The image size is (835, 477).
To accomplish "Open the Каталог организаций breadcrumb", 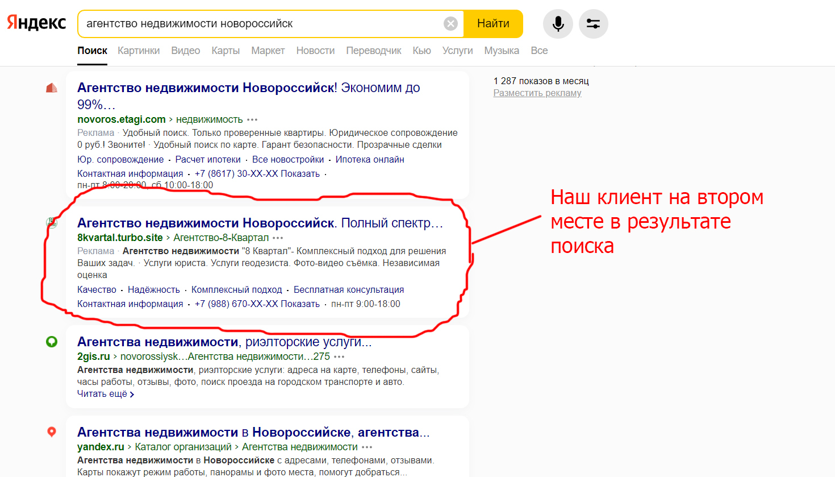I will 183,447.
